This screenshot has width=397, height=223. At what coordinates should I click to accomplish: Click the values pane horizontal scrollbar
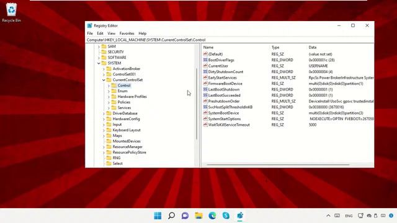(x=278, y=165)
